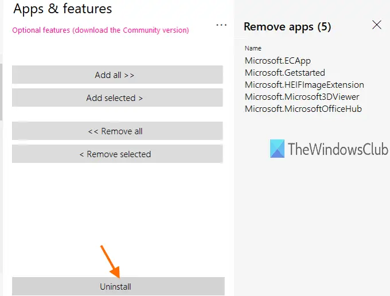Pick Microsoft.Microsoft3DViewer in the remove list
Screen dimensions: 390x296
point(302,97)
